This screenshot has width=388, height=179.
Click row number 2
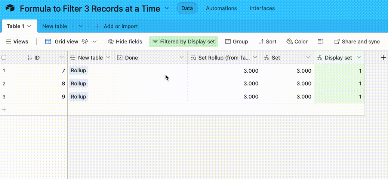click(4, 84)
